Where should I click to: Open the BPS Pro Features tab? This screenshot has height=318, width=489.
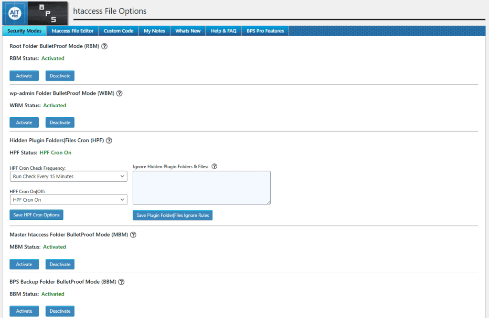coord(266,31)
